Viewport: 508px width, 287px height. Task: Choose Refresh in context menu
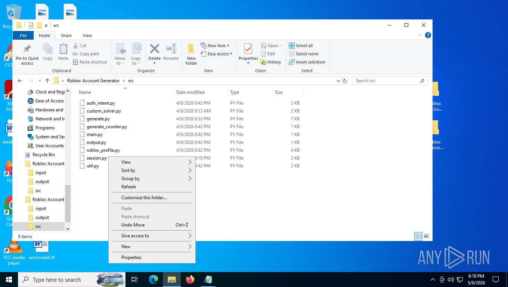[x=152, y=187]
